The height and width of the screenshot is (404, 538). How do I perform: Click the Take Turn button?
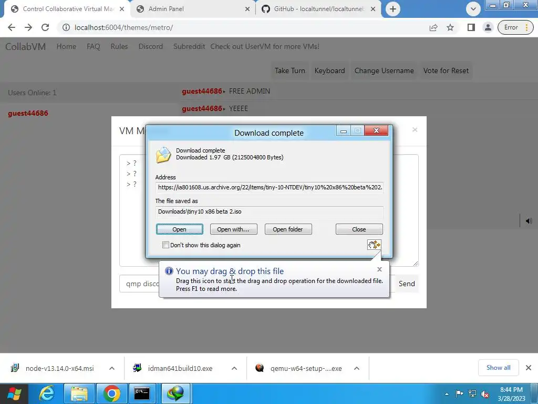pyautogui.click(x=289, y=70)
